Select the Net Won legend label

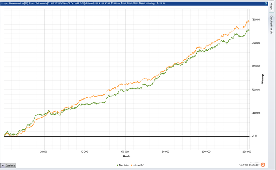tap(124, 166)
